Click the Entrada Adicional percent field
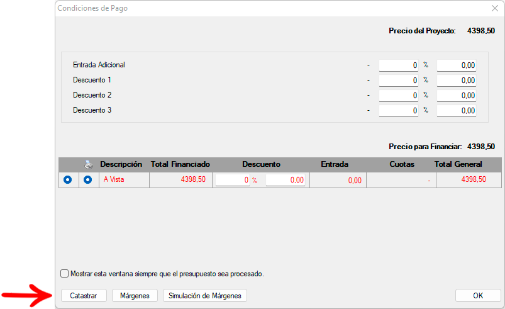505x309 pixels. (x=398, y=65)
